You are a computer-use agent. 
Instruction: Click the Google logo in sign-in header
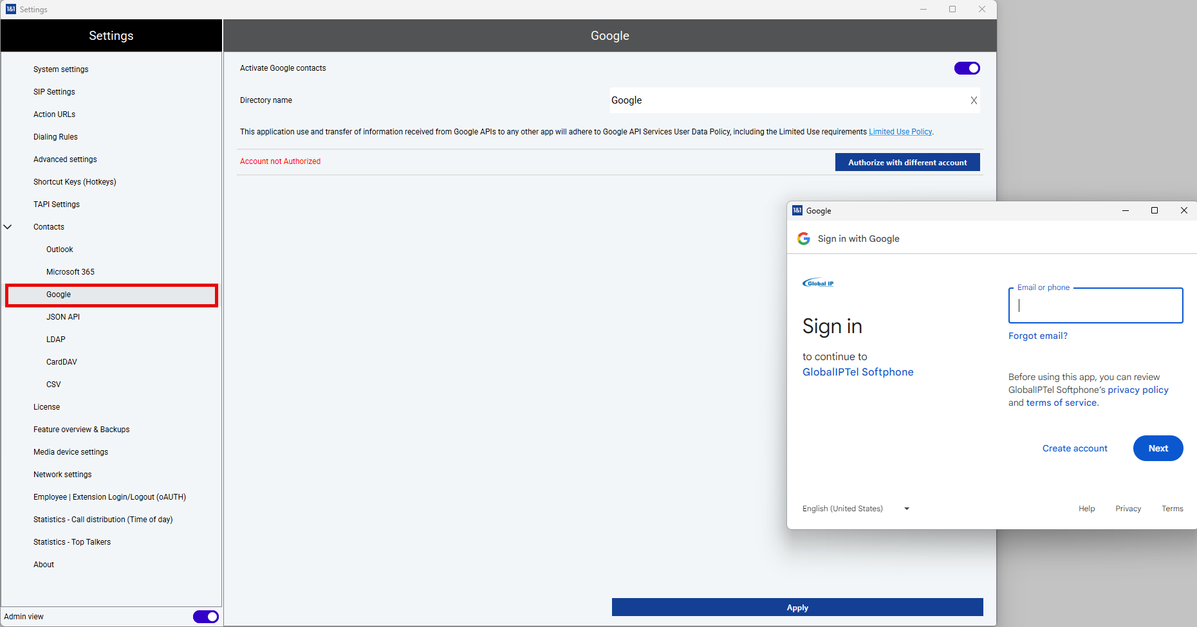point(804,239)
